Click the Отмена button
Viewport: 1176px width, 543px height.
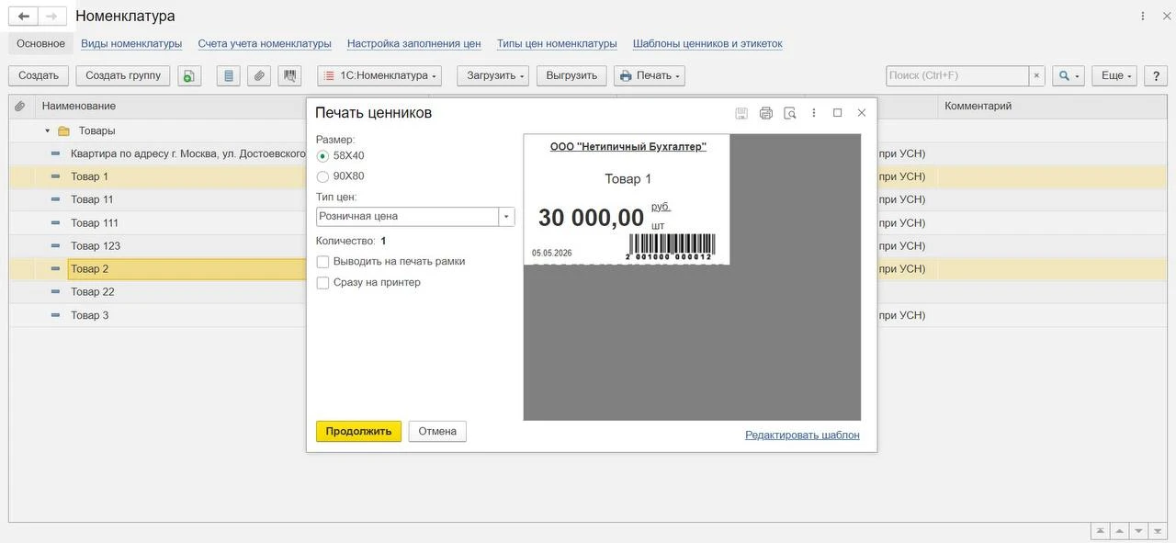pos(437,431)
